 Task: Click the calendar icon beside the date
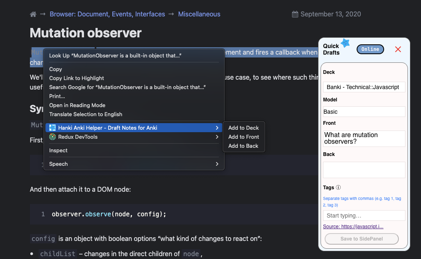click(295, 14)
